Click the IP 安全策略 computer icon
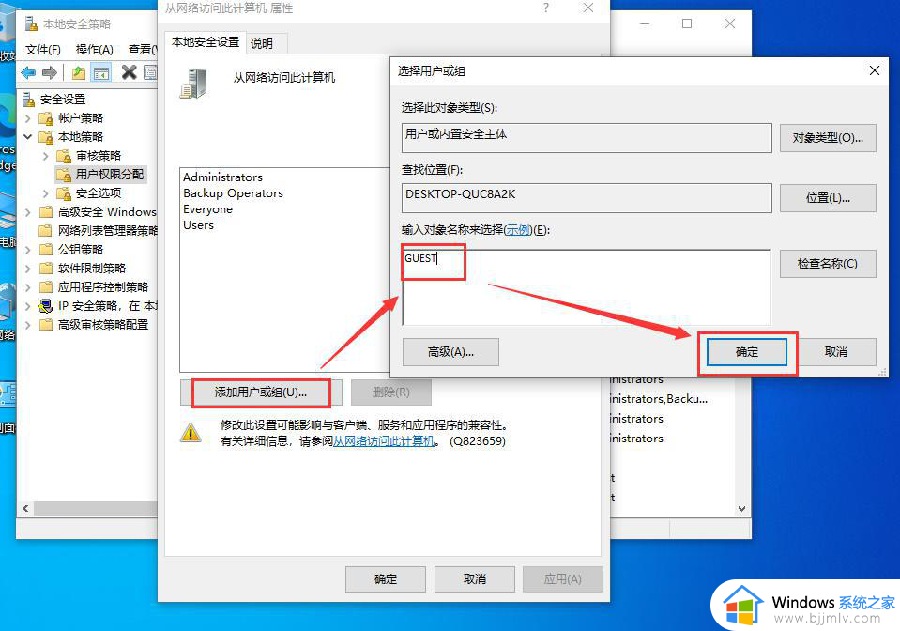The image size is (900, 631). (45, 306)
